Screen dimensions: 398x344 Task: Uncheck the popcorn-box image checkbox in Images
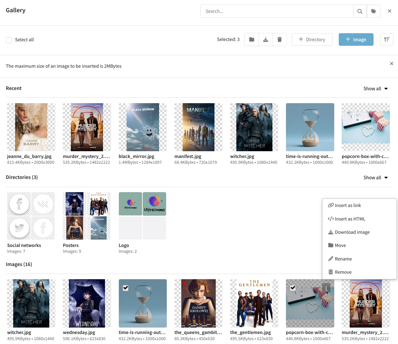tap(293, 288)
